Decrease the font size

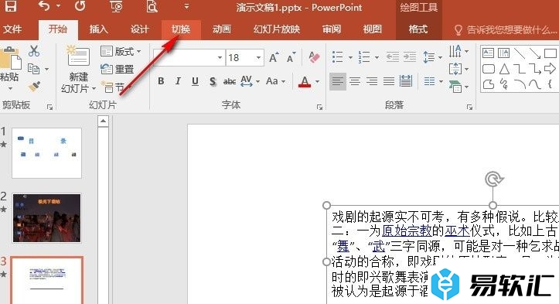[291, 57]
